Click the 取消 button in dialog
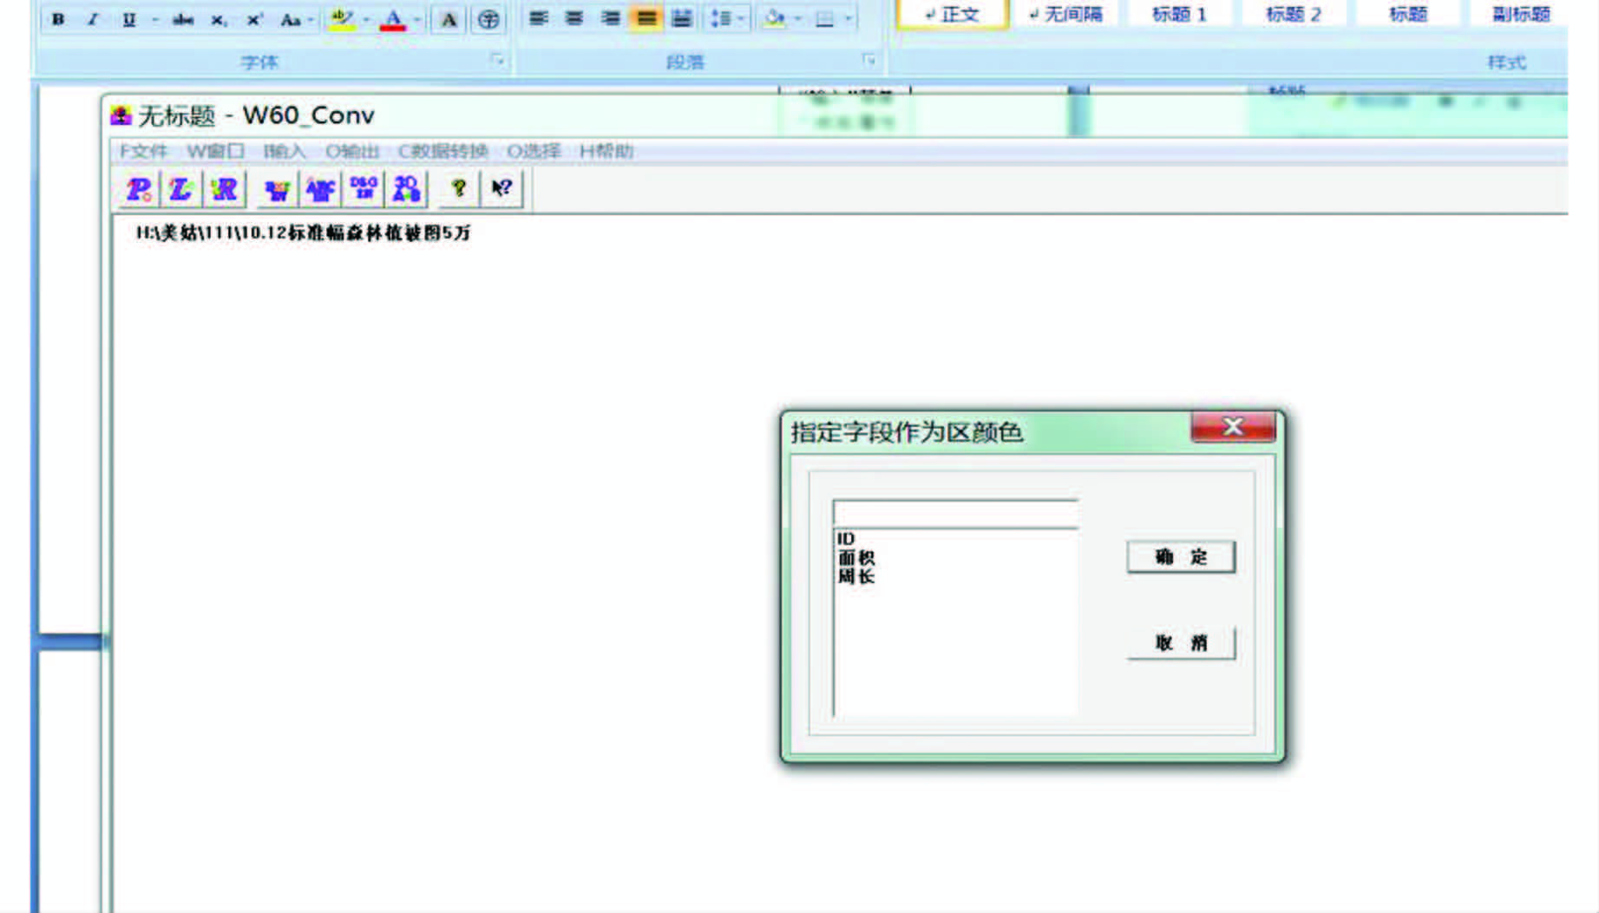1599x913 pixels. (x=1180, y=643)
